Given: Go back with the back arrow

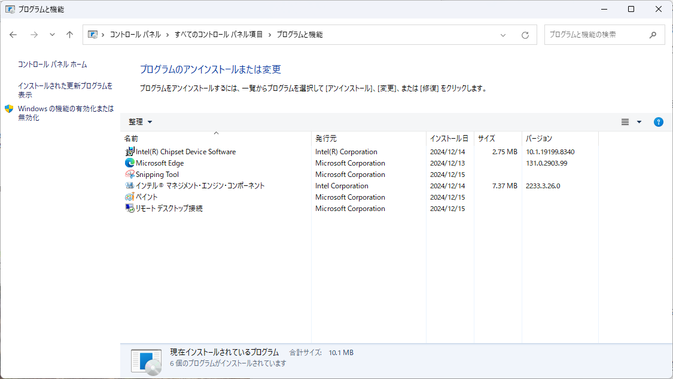Looking at the screenshot, I should click(13, 35).
